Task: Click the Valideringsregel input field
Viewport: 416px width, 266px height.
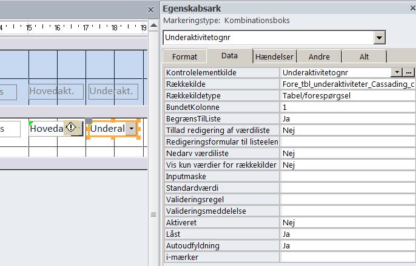Action: click(x=347, y=200)
